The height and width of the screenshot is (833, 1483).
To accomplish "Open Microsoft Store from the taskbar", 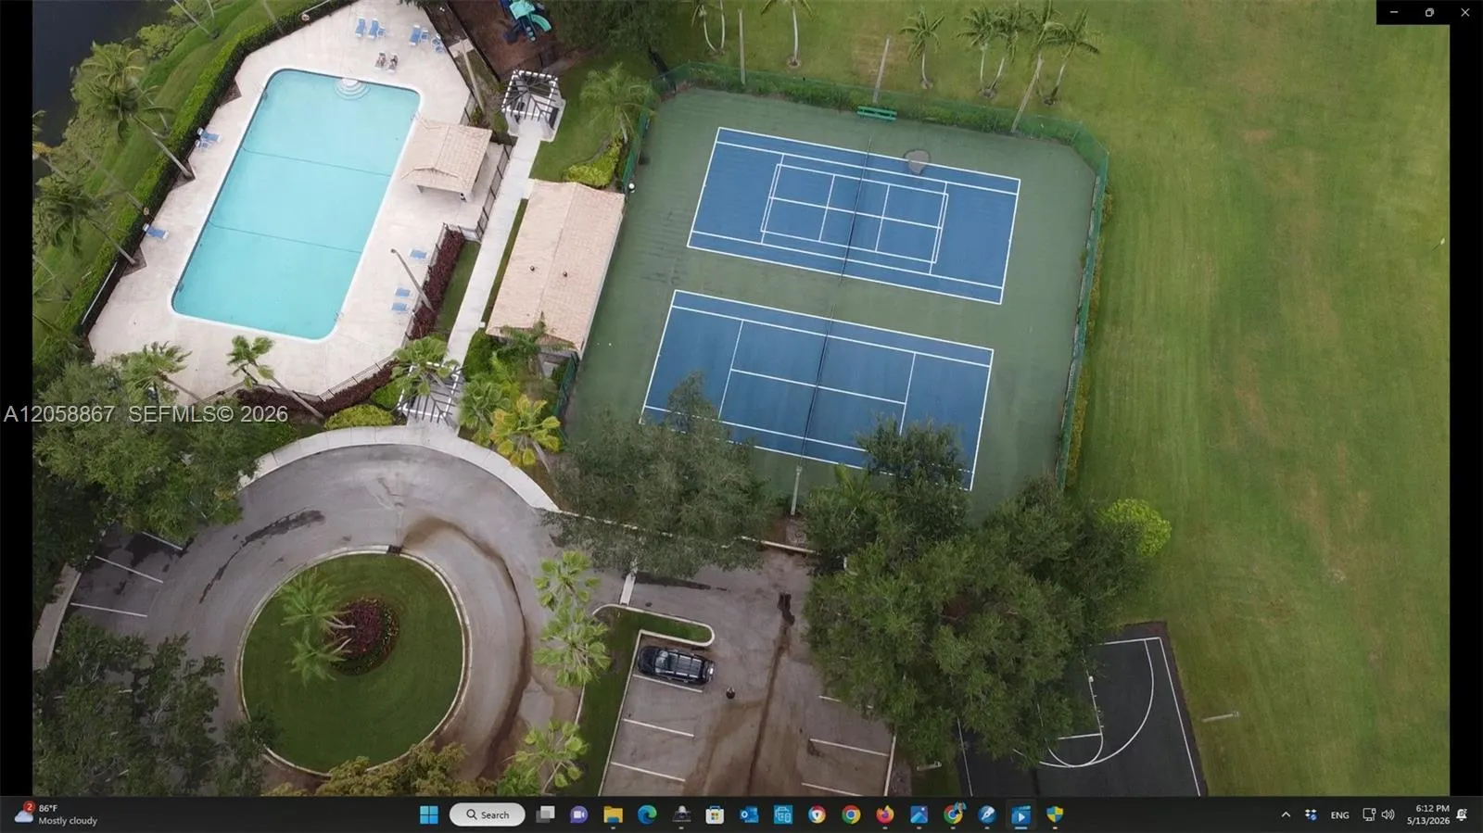I will click(x=715, y=814).
